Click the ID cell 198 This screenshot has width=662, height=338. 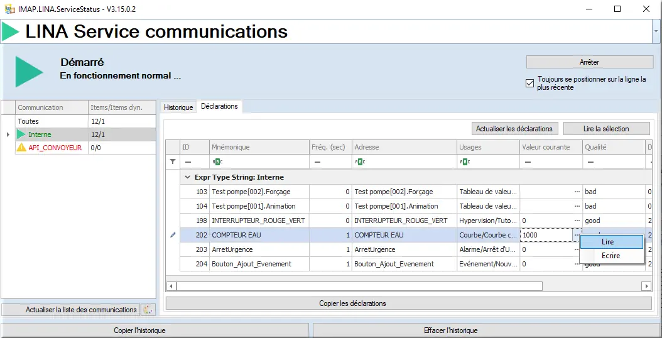195,221
